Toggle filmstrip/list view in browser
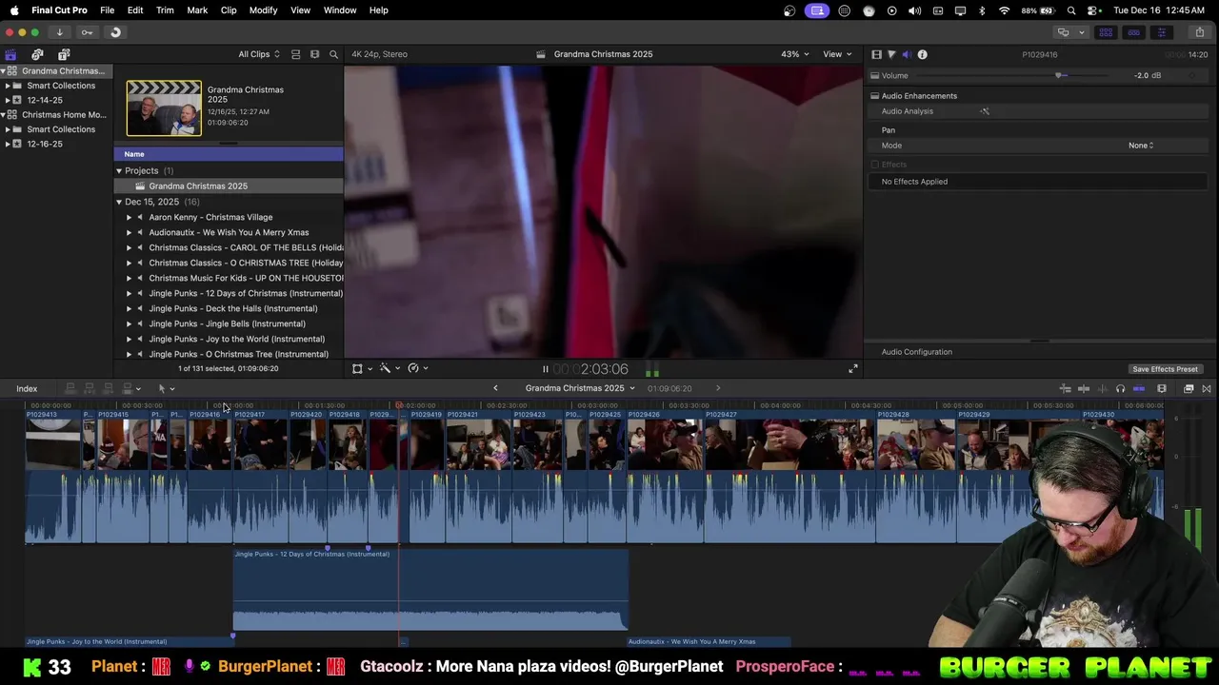 click(x=295, y=54)
